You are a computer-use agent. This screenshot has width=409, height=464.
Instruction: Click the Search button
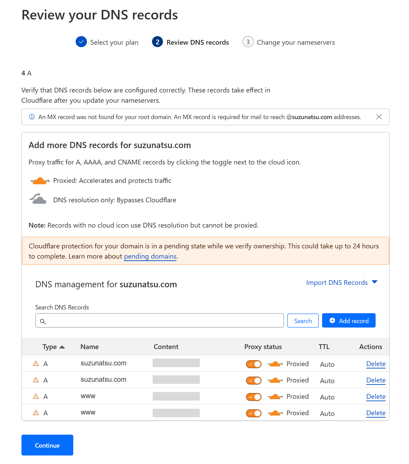[x=303, y=321]
